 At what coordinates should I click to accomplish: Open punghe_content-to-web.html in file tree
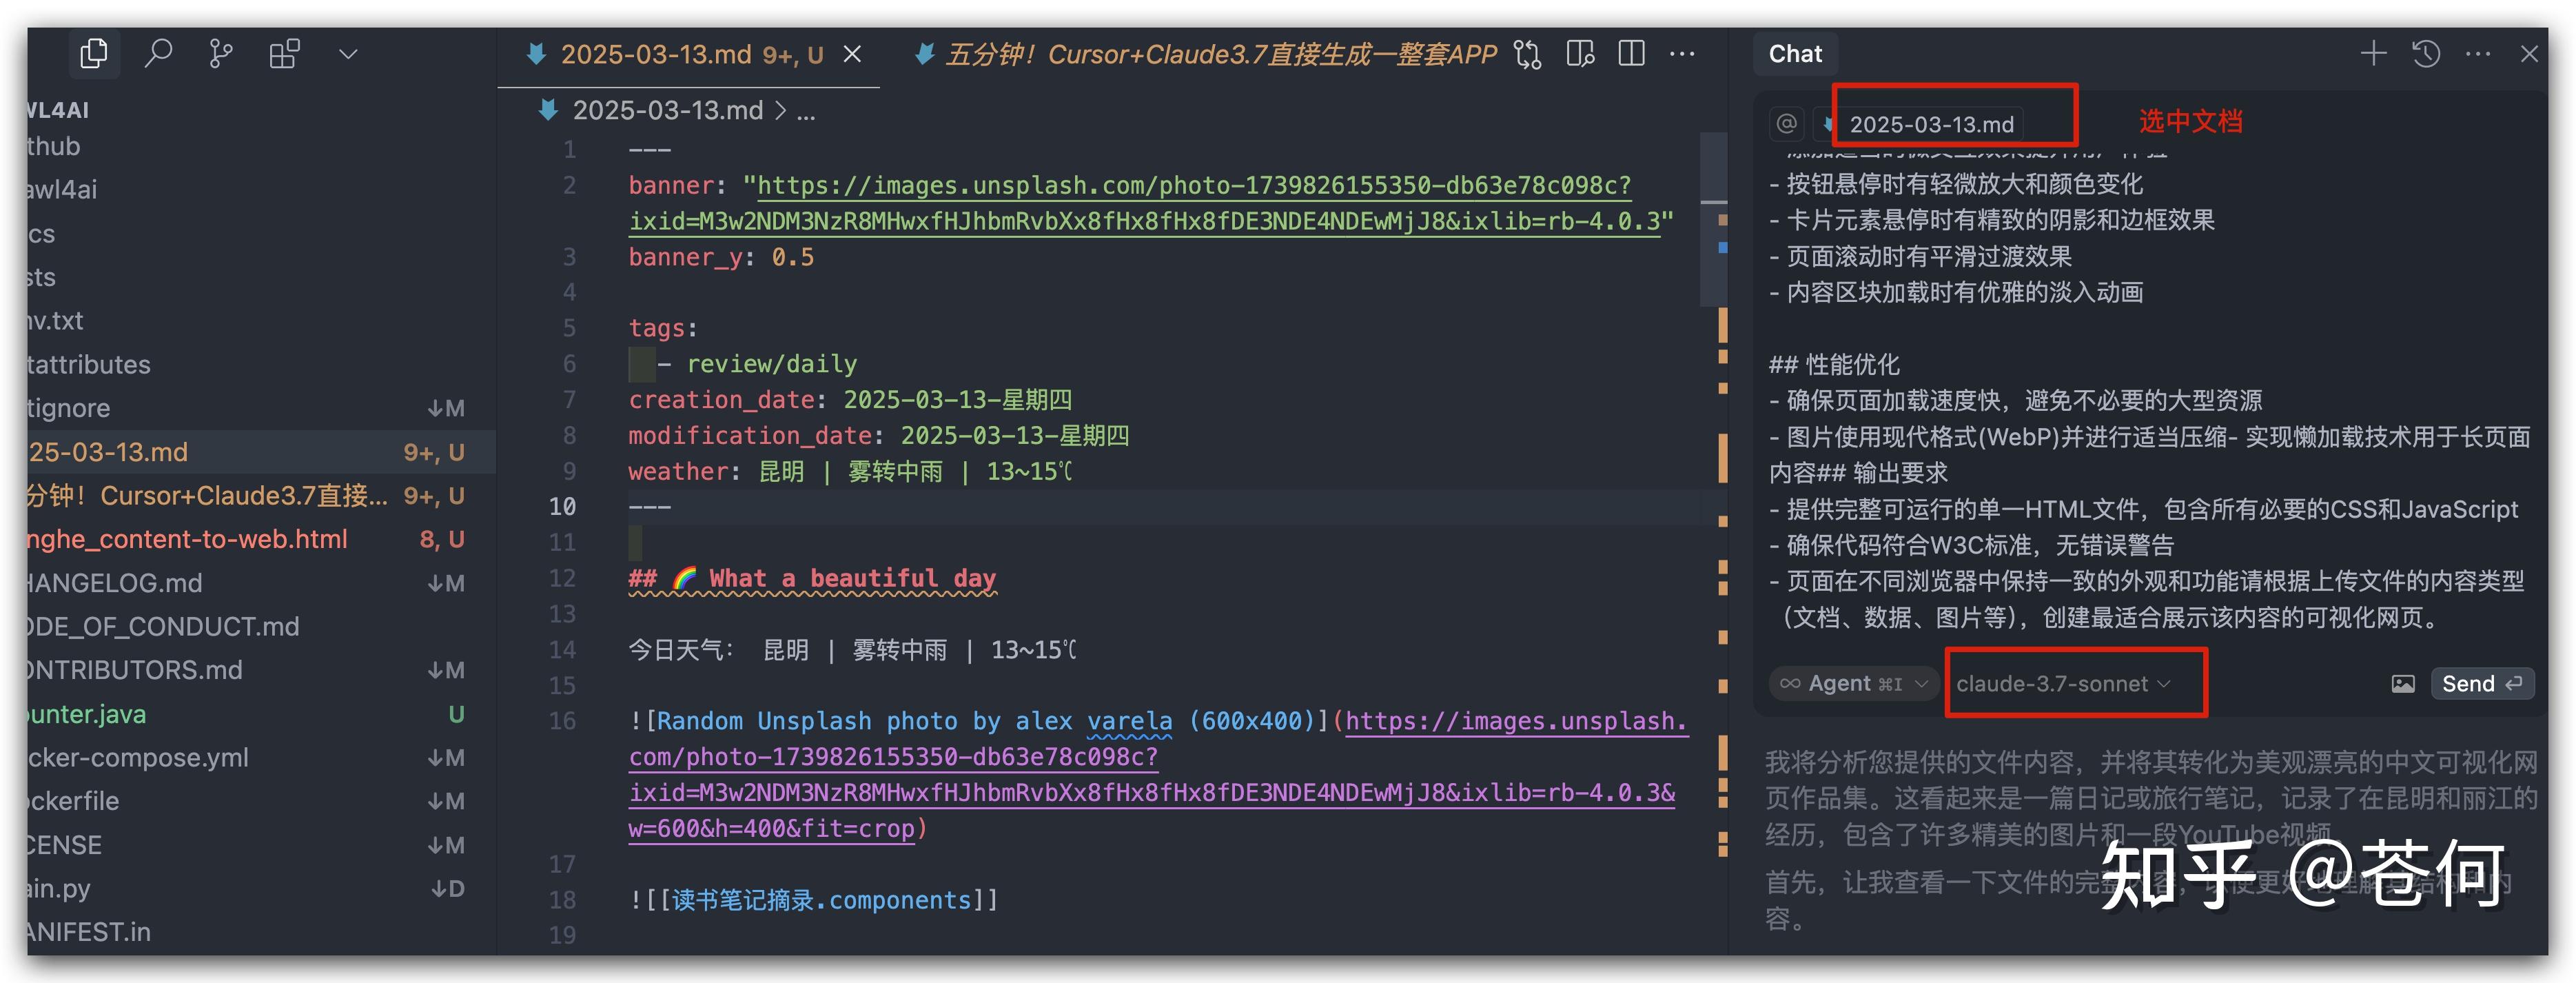click(x=188, y=540)
